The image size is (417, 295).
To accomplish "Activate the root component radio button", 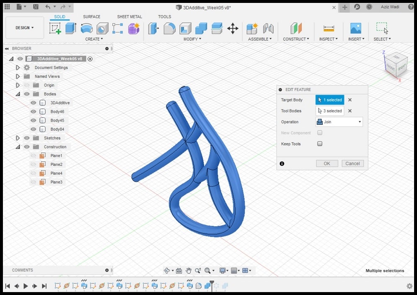I will [x=90, y=59].
